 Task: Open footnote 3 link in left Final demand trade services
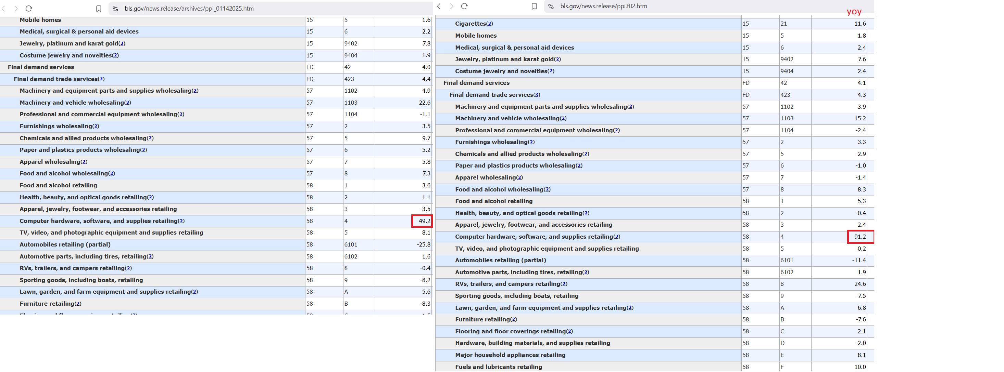101,79
